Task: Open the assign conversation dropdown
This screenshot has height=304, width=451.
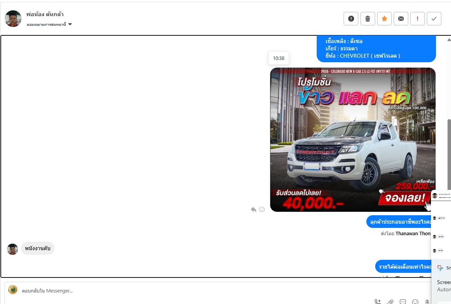Action: pyautogui.click(x=49, y=25)
